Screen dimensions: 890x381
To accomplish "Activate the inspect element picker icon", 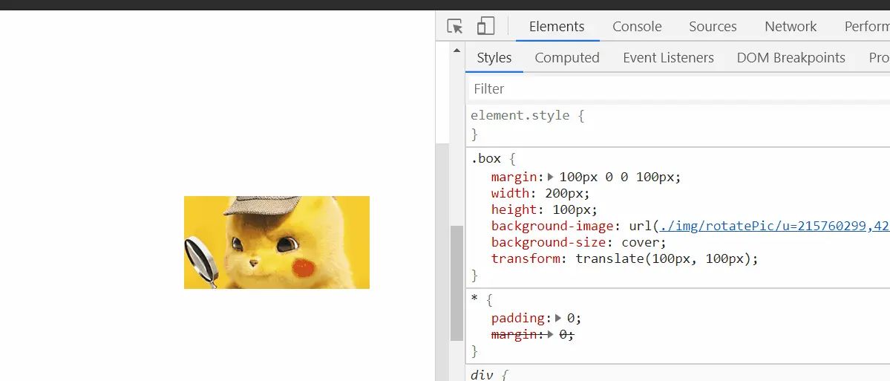I will [454, 26].
